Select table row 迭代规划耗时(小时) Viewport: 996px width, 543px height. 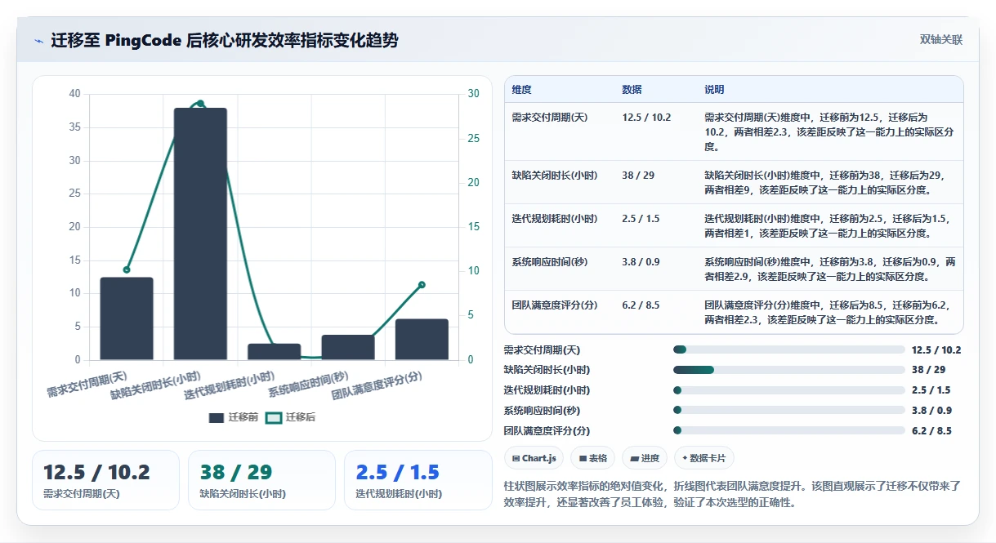734,225
